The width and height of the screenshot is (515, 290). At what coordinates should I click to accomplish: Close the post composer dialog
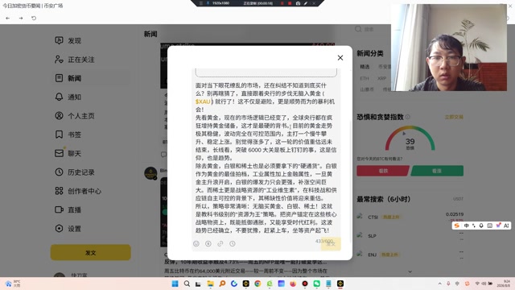pos(340,58)
